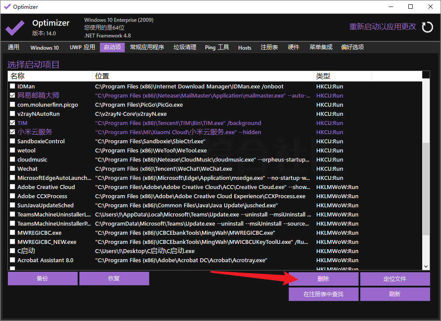Open the 硬件 tab
This screenshot has height=321, width=441.
click(x=293, y=47)
